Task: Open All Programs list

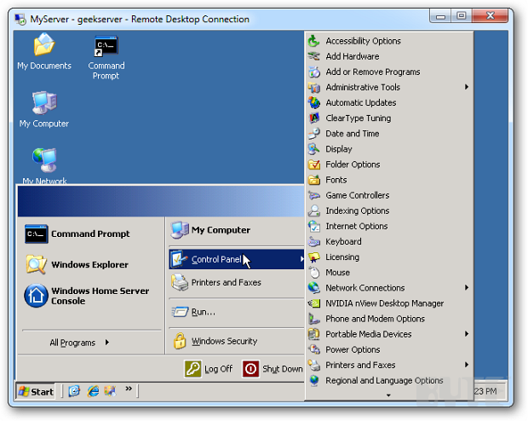Action: [79, 343]
